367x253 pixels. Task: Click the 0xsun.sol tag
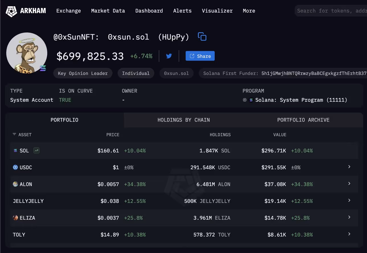(x=176, y=73)
